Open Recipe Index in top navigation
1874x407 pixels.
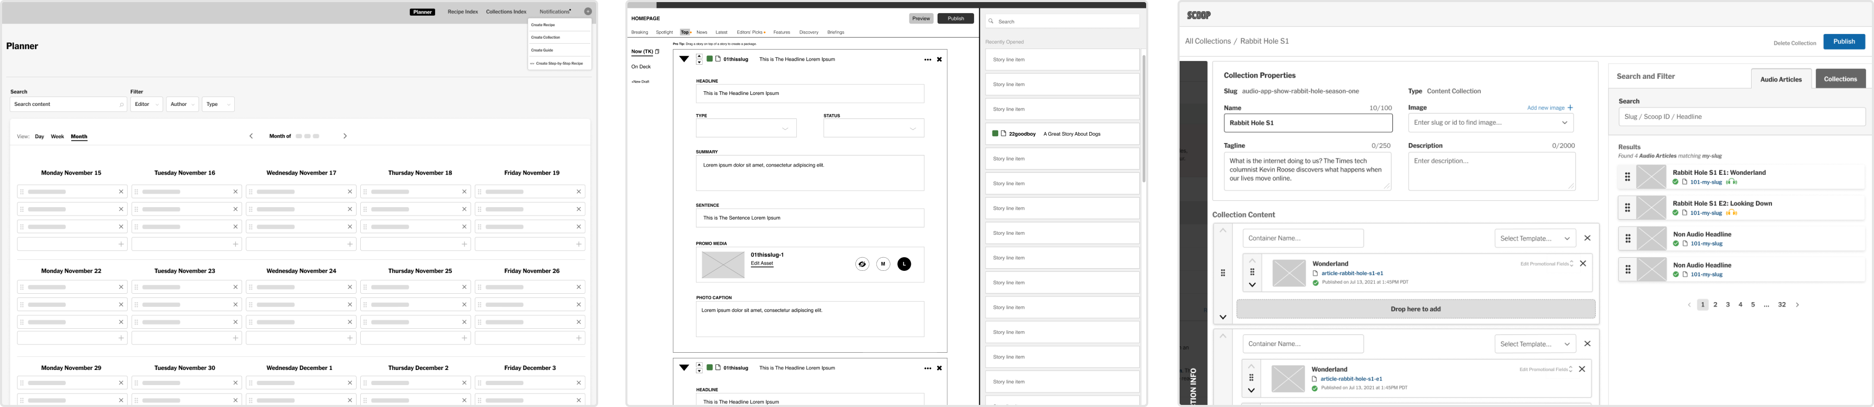463,11
